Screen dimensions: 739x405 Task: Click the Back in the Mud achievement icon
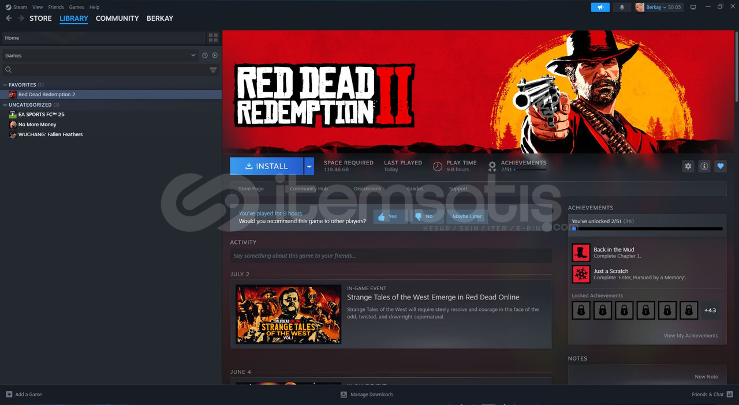point(581,253)
